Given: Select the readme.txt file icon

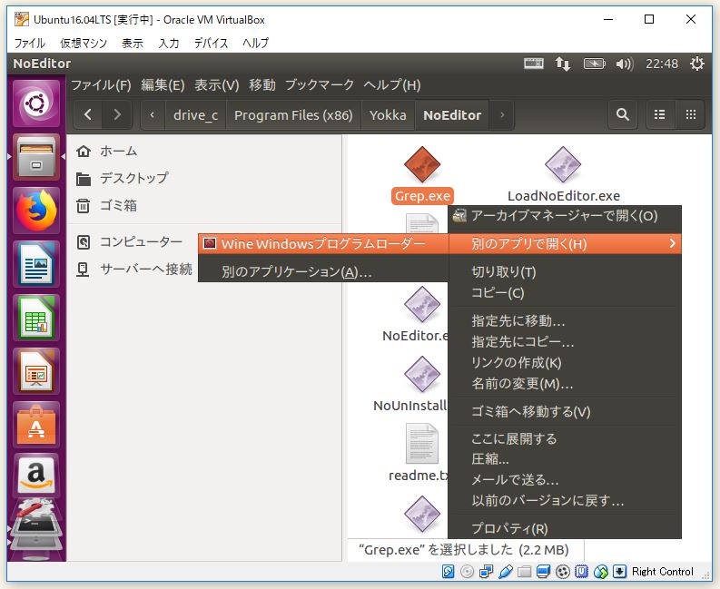Looking at the screenshot, I should pos(422,444).
